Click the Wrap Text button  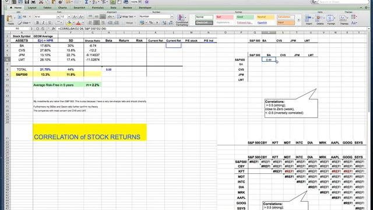pyautogui.click(x=126, y=16)
